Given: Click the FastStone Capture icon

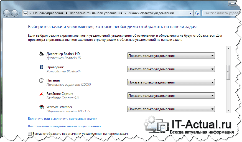Looking at the screenshot, I should 41,94.
